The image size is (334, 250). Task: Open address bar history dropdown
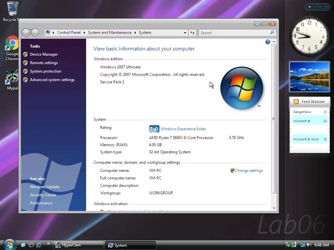point(185,33)
